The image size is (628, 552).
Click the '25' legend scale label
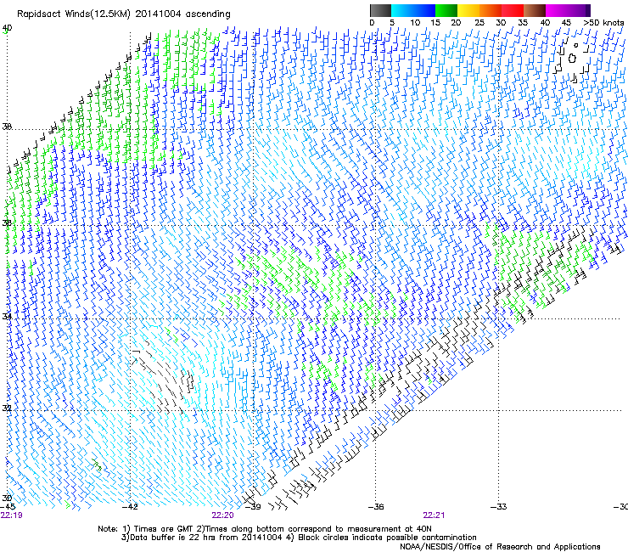tap(479, 23)
